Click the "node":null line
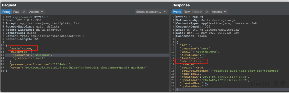 point(190,74)
